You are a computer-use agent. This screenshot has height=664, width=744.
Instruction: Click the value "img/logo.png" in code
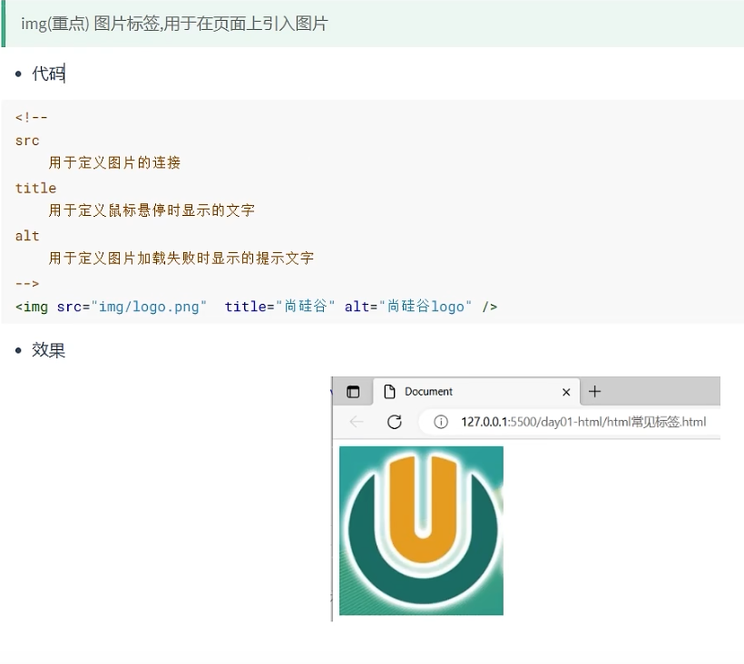click(149, 307)
